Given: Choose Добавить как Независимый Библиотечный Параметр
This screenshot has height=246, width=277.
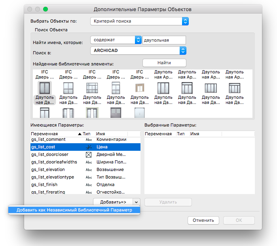Looking at the screenshot, I should pos(74,210).
